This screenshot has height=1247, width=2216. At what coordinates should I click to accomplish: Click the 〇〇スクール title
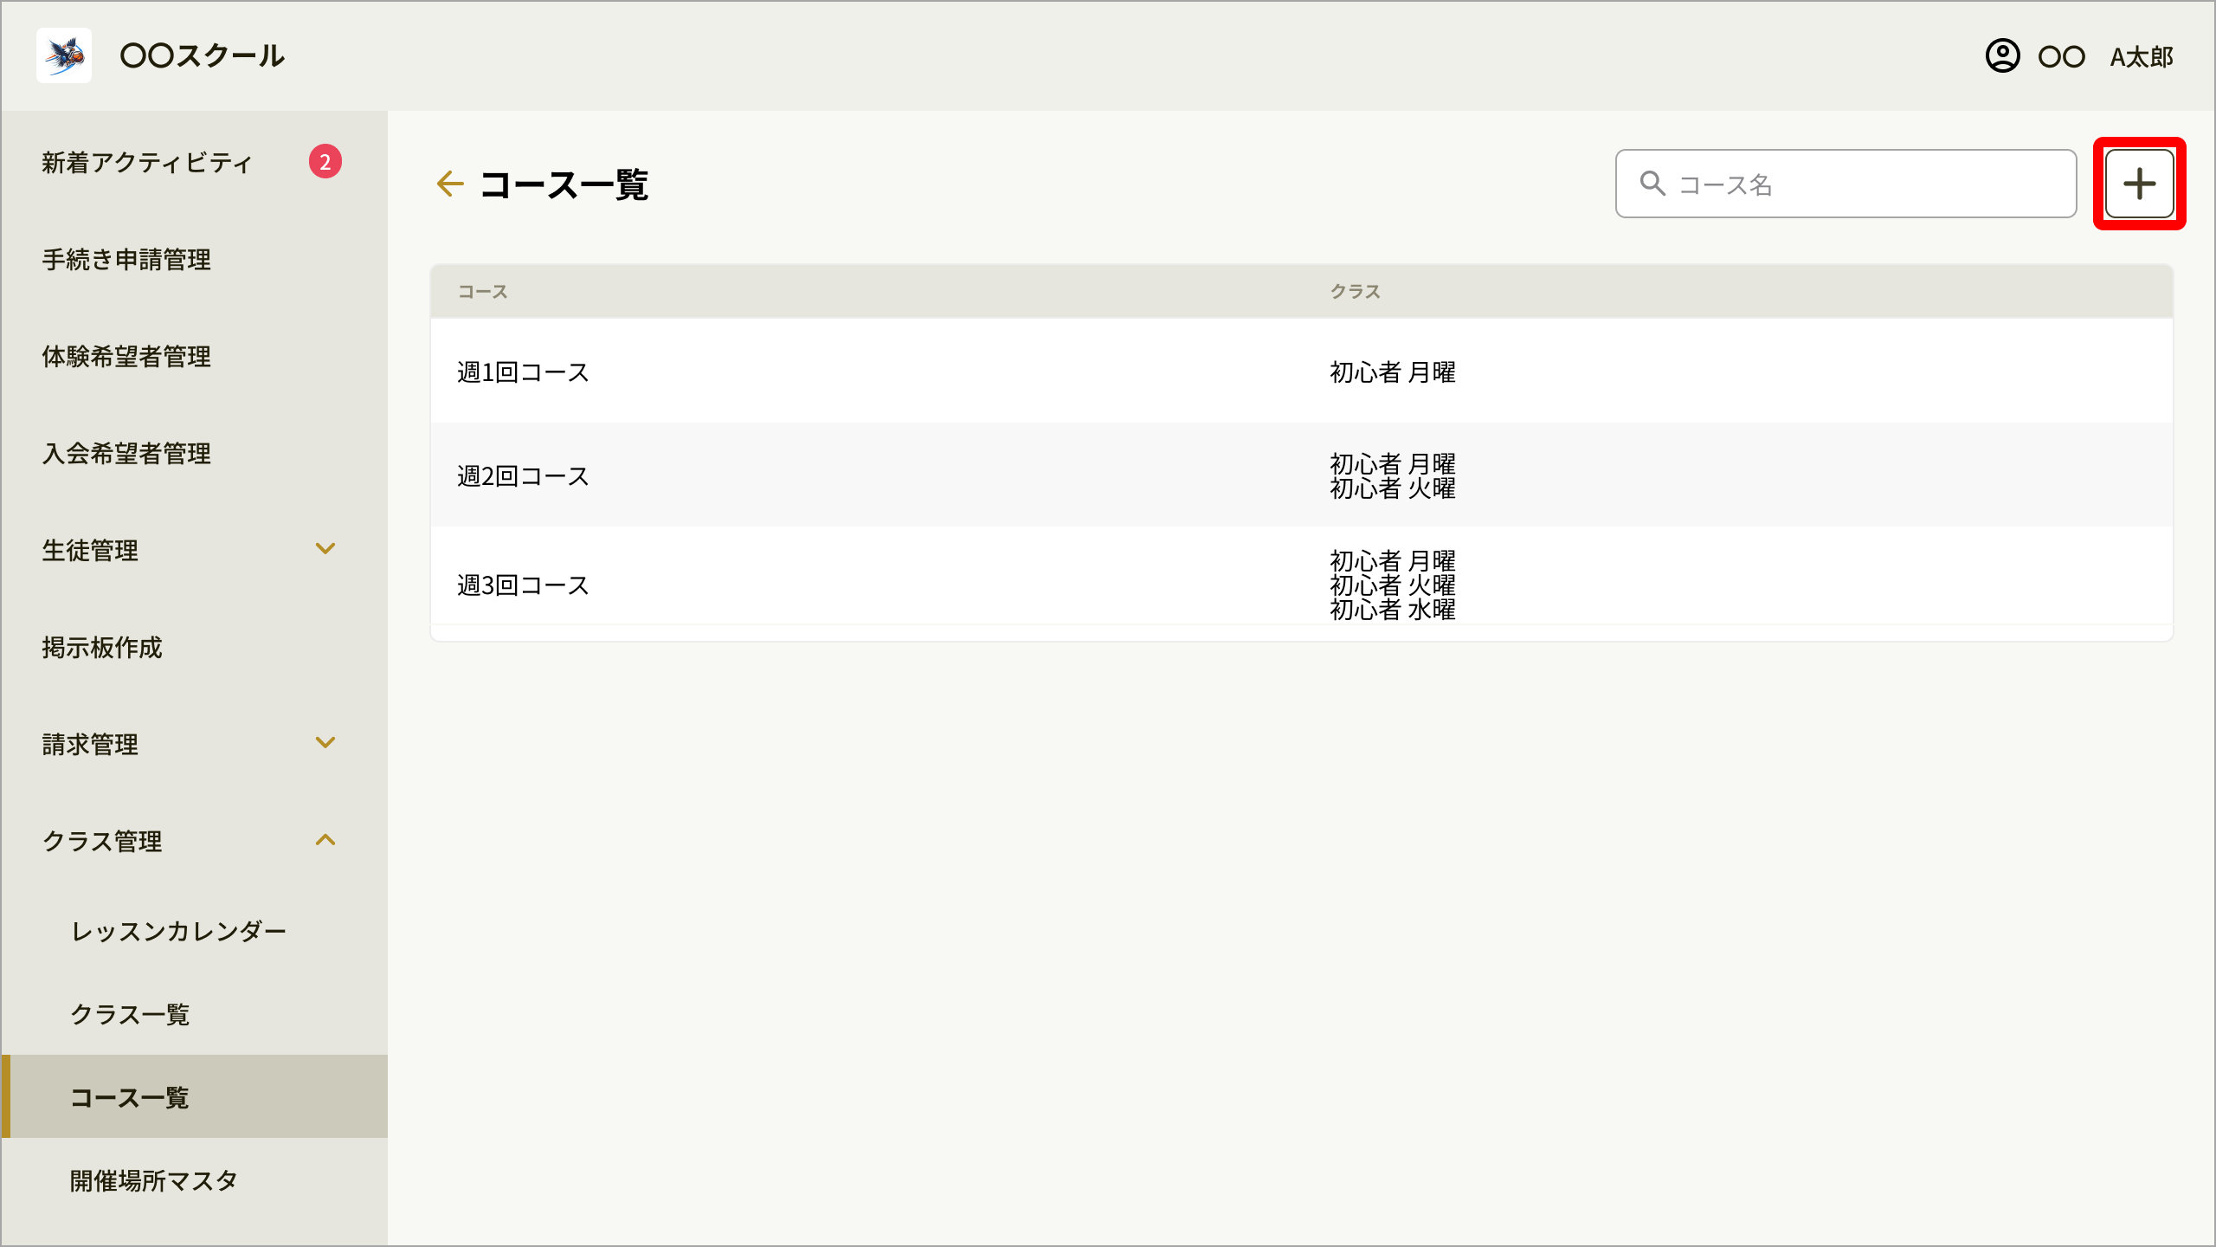point(203,56)
